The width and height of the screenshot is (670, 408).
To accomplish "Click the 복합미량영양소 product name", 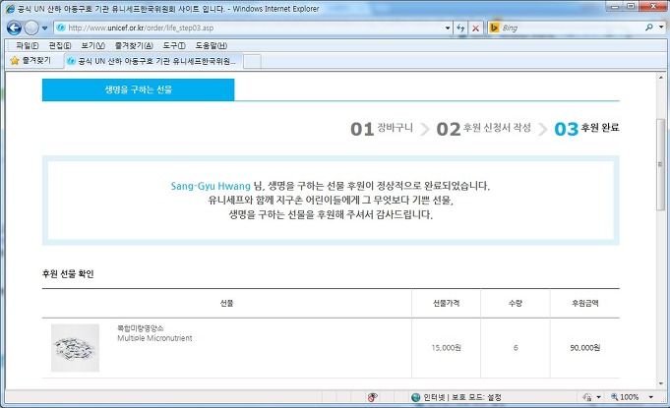I will [x=140, y=327].
